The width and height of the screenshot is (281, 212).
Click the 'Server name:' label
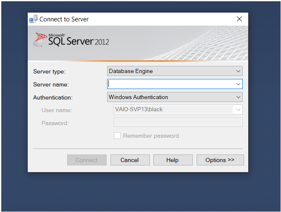[51, 84]
